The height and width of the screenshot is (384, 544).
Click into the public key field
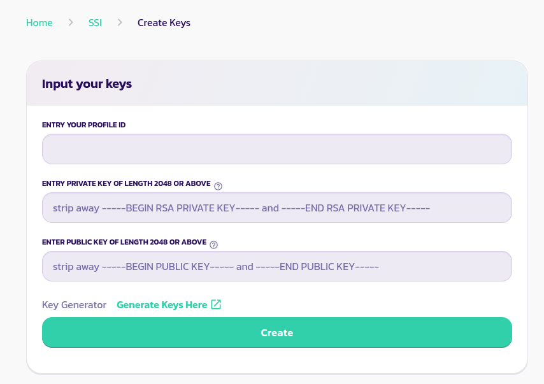pyautogui.click(x=276, y=266)
